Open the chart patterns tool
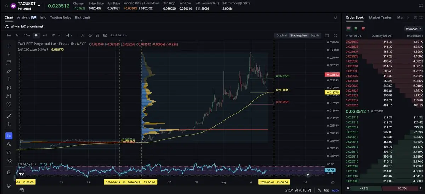Viewport: 425px width, 194px height. 9,88
